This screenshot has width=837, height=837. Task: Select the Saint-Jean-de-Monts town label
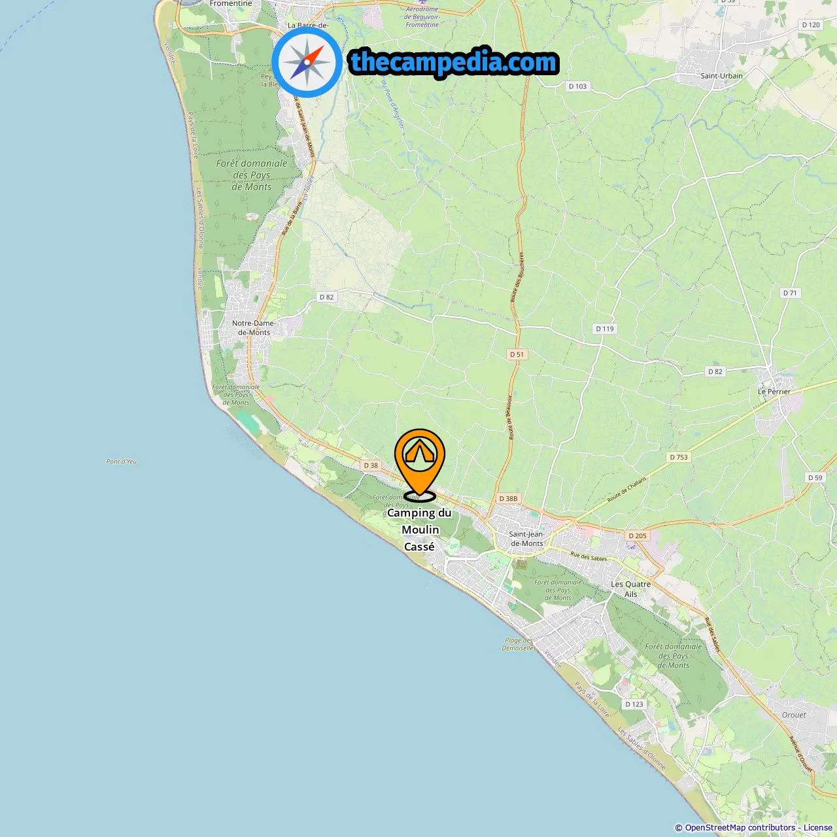pos(527,539)
